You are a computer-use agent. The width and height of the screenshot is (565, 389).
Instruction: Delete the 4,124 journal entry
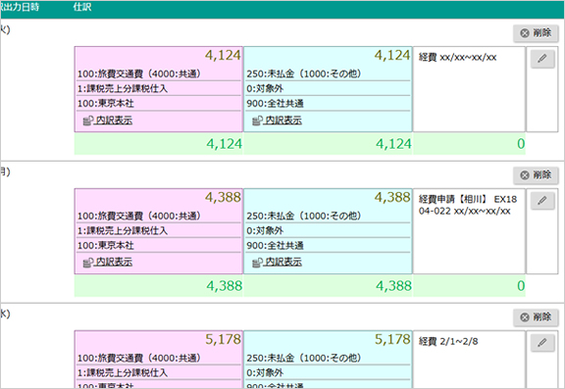point(536,33)
